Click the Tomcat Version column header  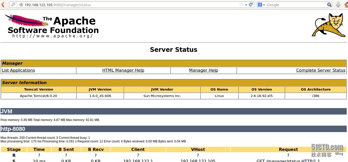[x=39, y=89]
